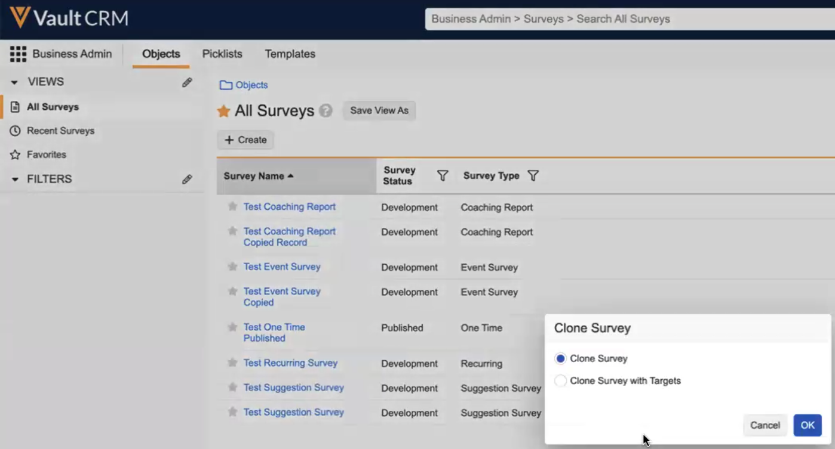This screenshot has height=449, width=835.
Task: Switch to the Templates tab
Action: pos(290,54)
